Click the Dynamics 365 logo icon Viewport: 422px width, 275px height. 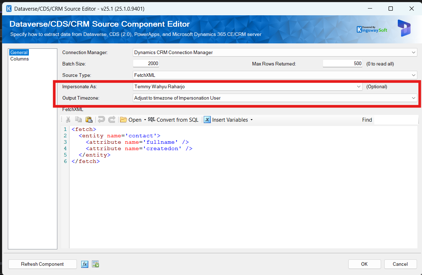tap(404, 28)
